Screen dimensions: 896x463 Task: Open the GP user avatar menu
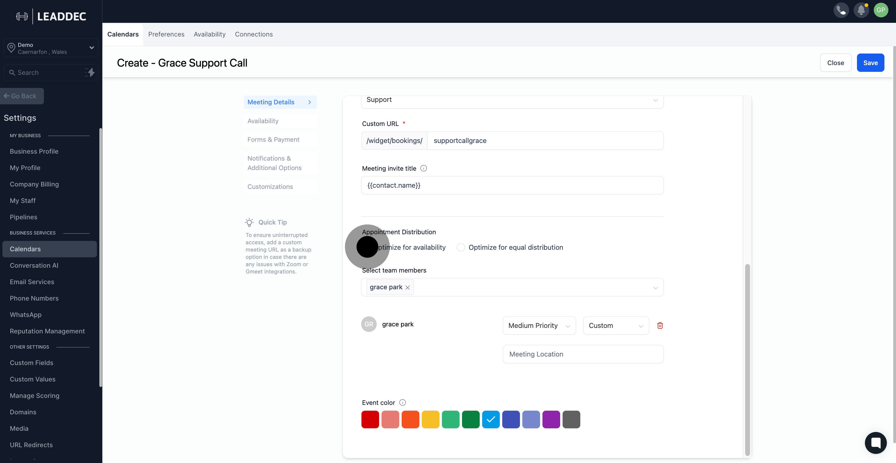coord(881,10)
